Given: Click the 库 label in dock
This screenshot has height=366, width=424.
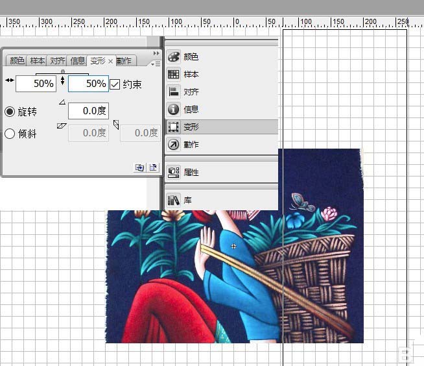Looking at the screenshot, I should click(x=187, y=201).
